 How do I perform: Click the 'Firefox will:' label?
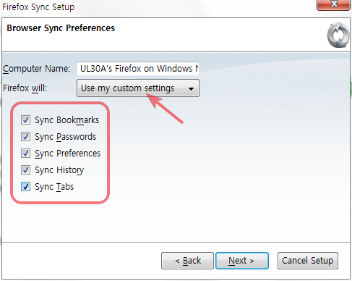click(x=25, y=88)
